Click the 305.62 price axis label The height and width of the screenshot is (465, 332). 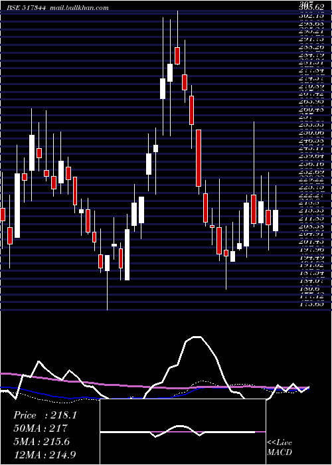[x=311, y=8]
